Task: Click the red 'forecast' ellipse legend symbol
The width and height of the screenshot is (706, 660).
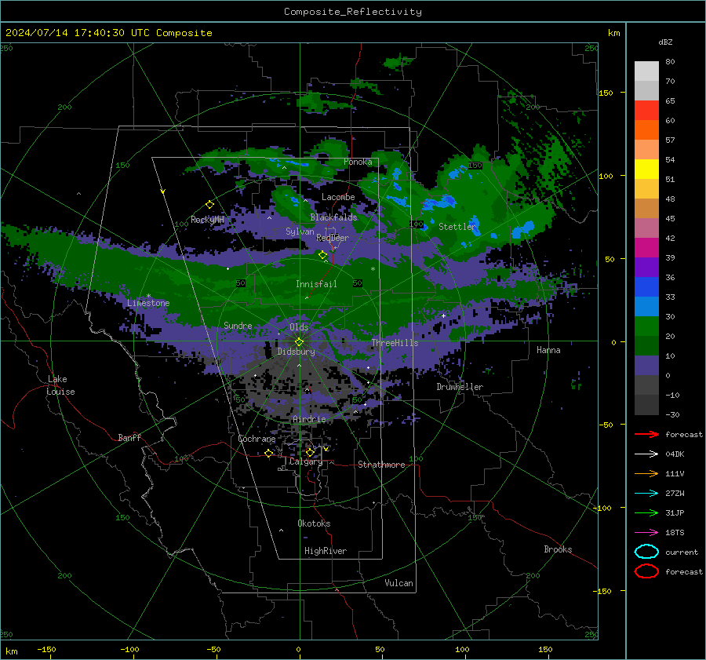Action: [x=646, y=571]
